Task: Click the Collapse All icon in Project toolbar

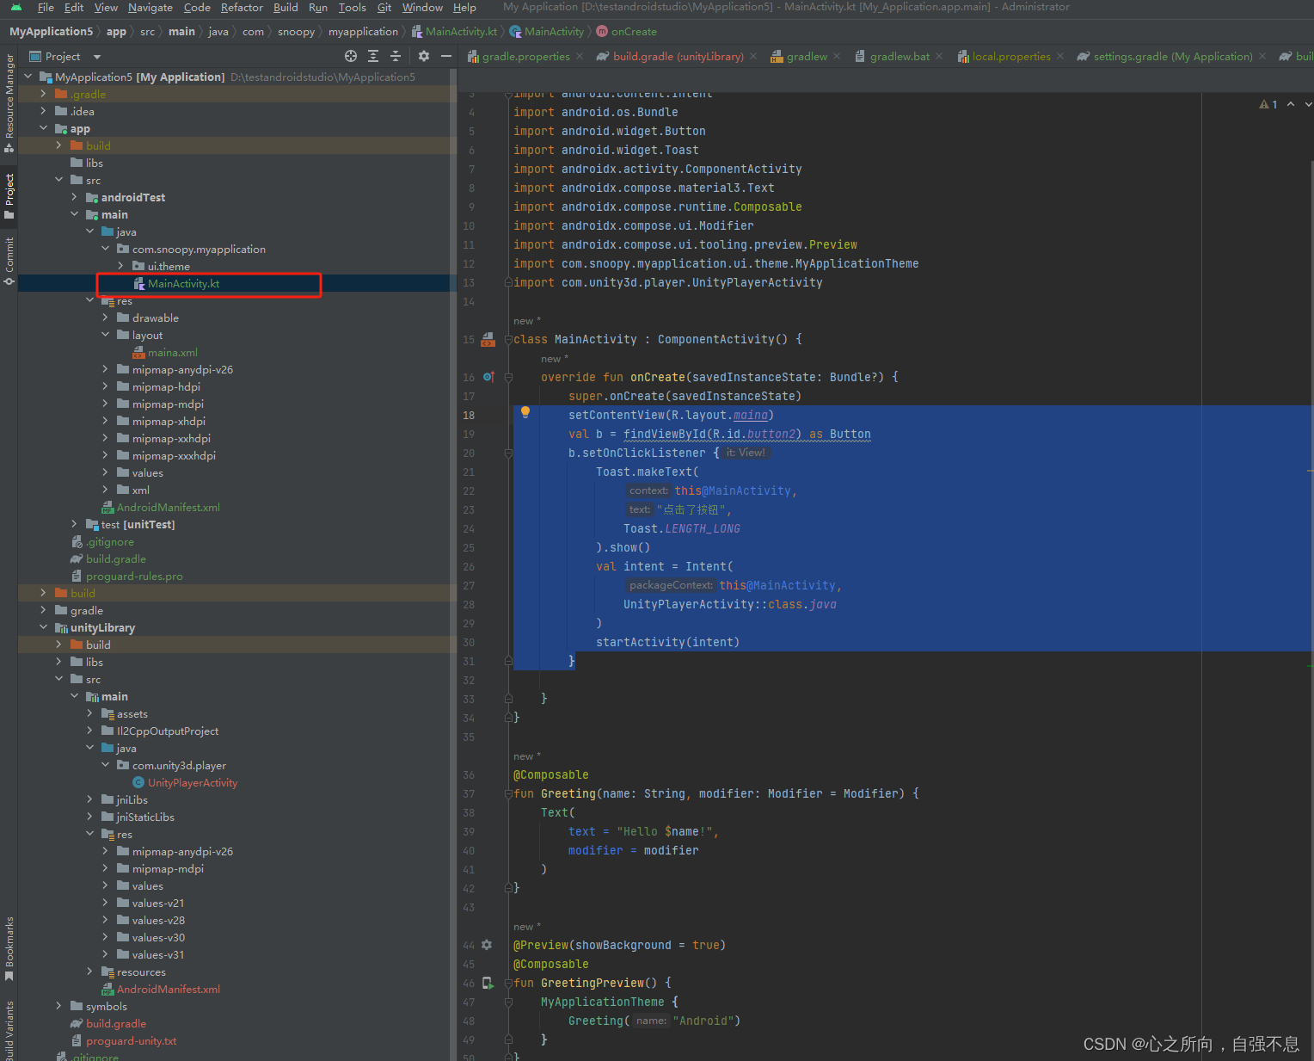Action: point(396,56)
